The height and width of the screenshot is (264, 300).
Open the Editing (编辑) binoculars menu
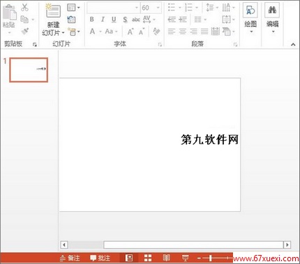272,18
